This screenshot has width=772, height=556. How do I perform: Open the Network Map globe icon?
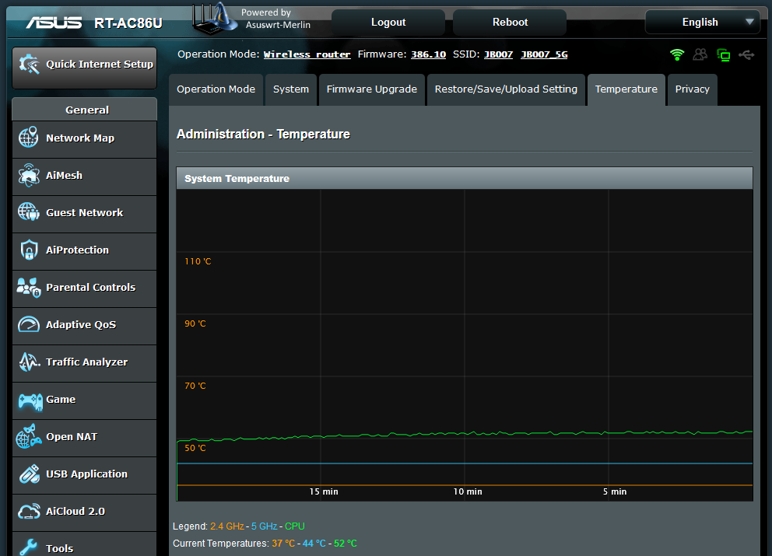pos(29,138)
